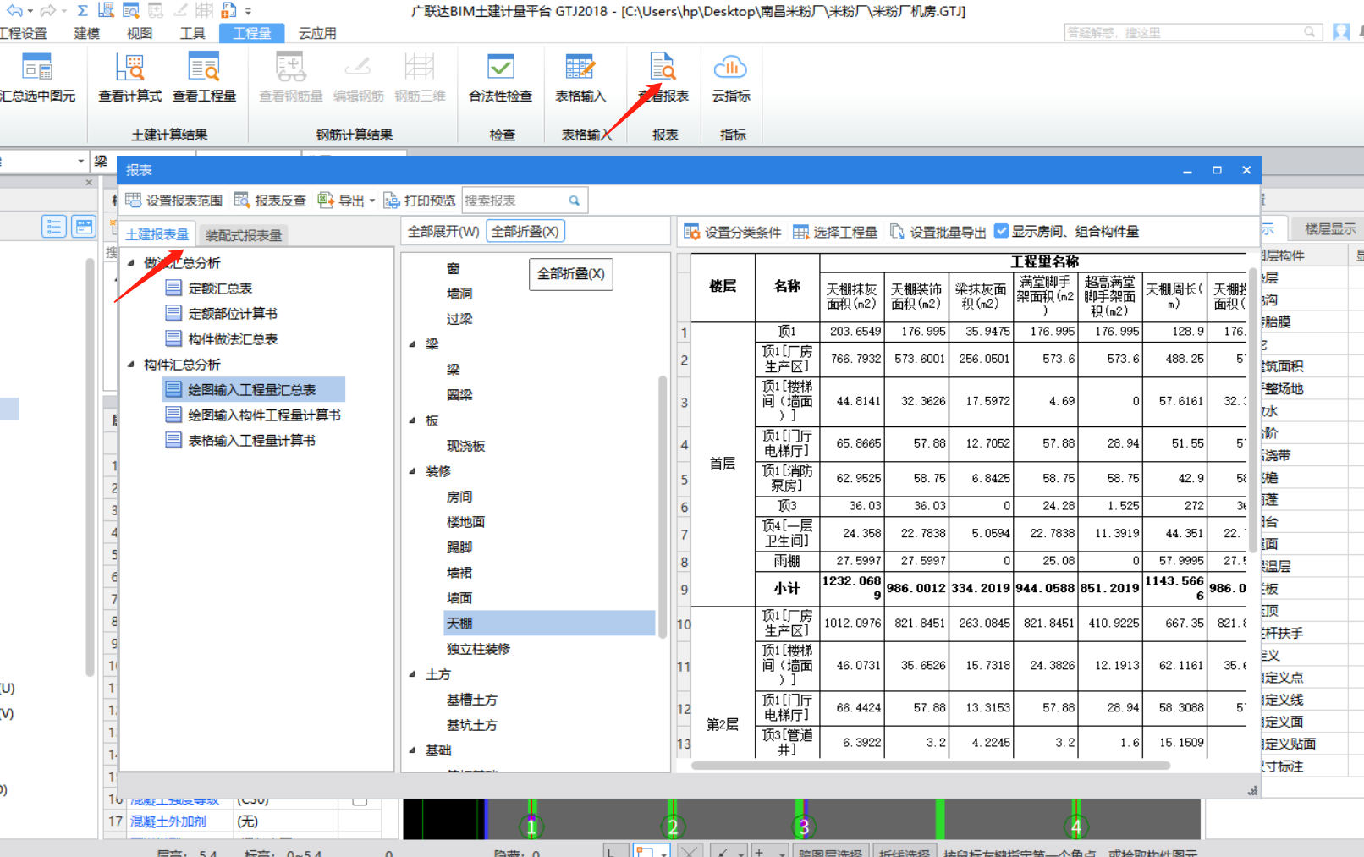
Task: Toggle the checkbox in the 混凝土强度等级 row
Action: pyautogui.click(x=360, y=799)
